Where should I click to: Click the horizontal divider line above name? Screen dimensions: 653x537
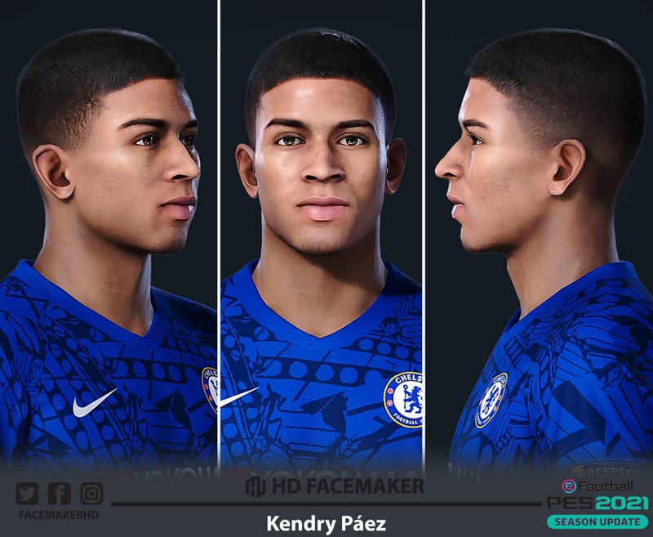coord(326,504)
